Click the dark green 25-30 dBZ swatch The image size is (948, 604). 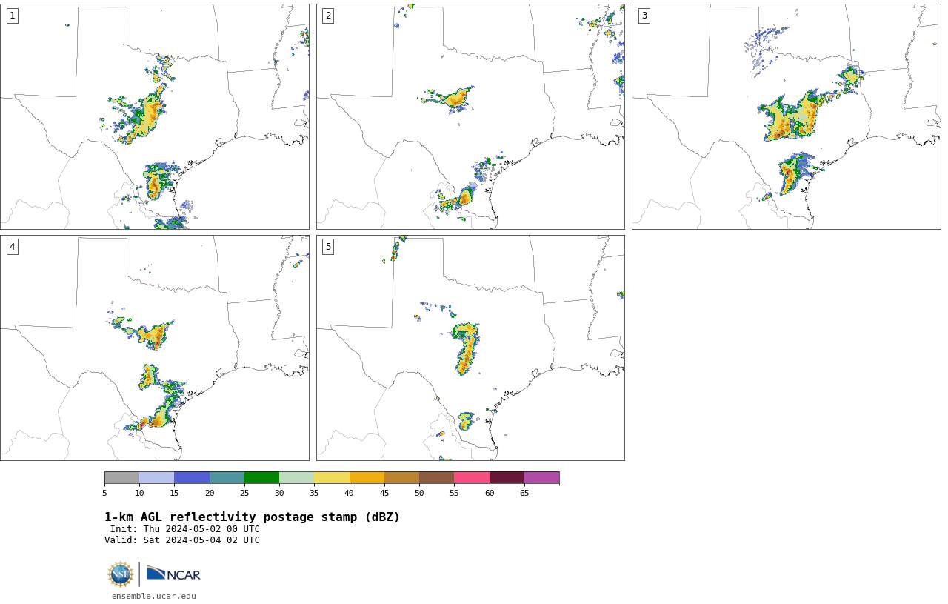261,477
